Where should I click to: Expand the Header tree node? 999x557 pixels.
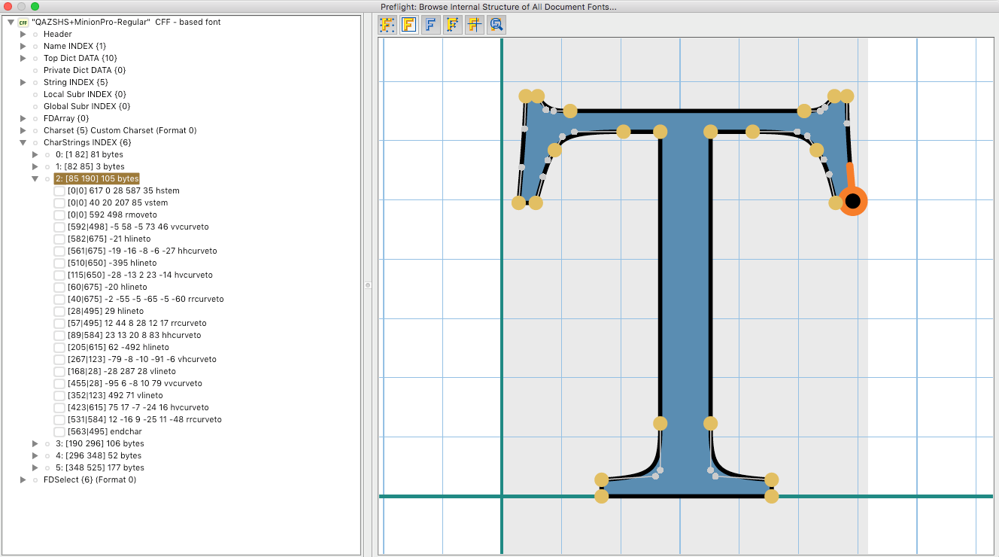(x=23, y=34)
